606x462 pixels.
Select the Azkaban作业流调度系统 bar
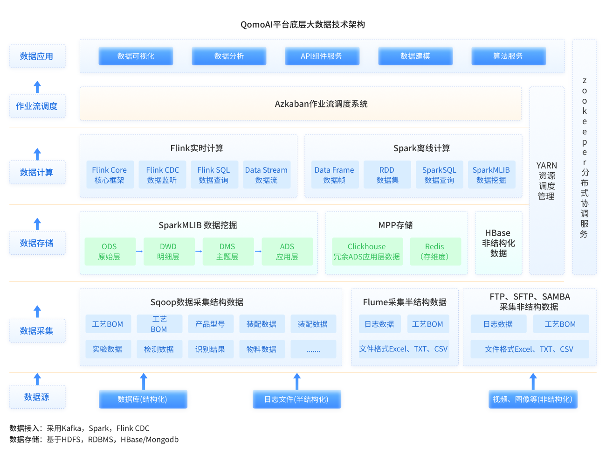[x=301, y=104]
